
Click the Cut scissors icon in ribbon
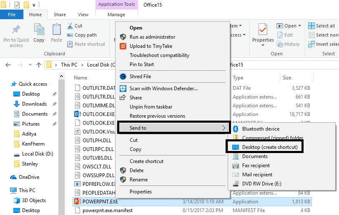(70, 26)
